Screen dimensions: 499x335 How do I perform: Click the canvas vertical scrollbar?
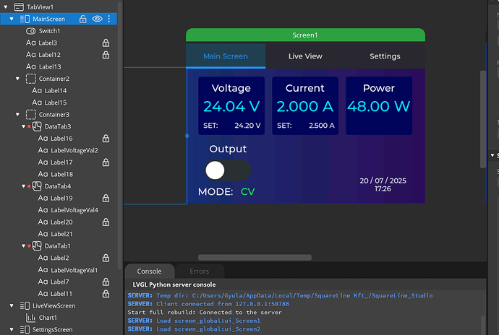coord(483,119)
